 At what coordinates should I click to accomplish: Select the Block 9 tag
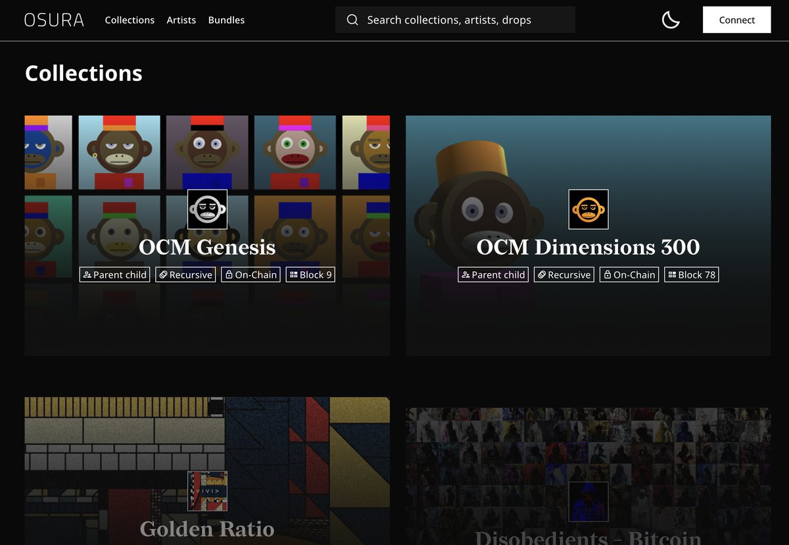click(310, 274)
